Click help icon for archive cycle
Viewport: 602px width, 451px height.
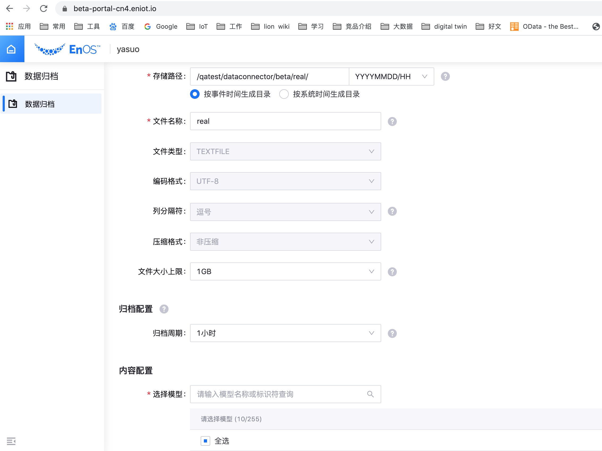[x=392, y=333]
